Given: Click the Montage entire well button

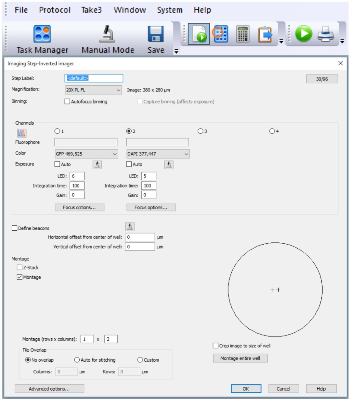Looking at the screenshot, I should point(240,358).
